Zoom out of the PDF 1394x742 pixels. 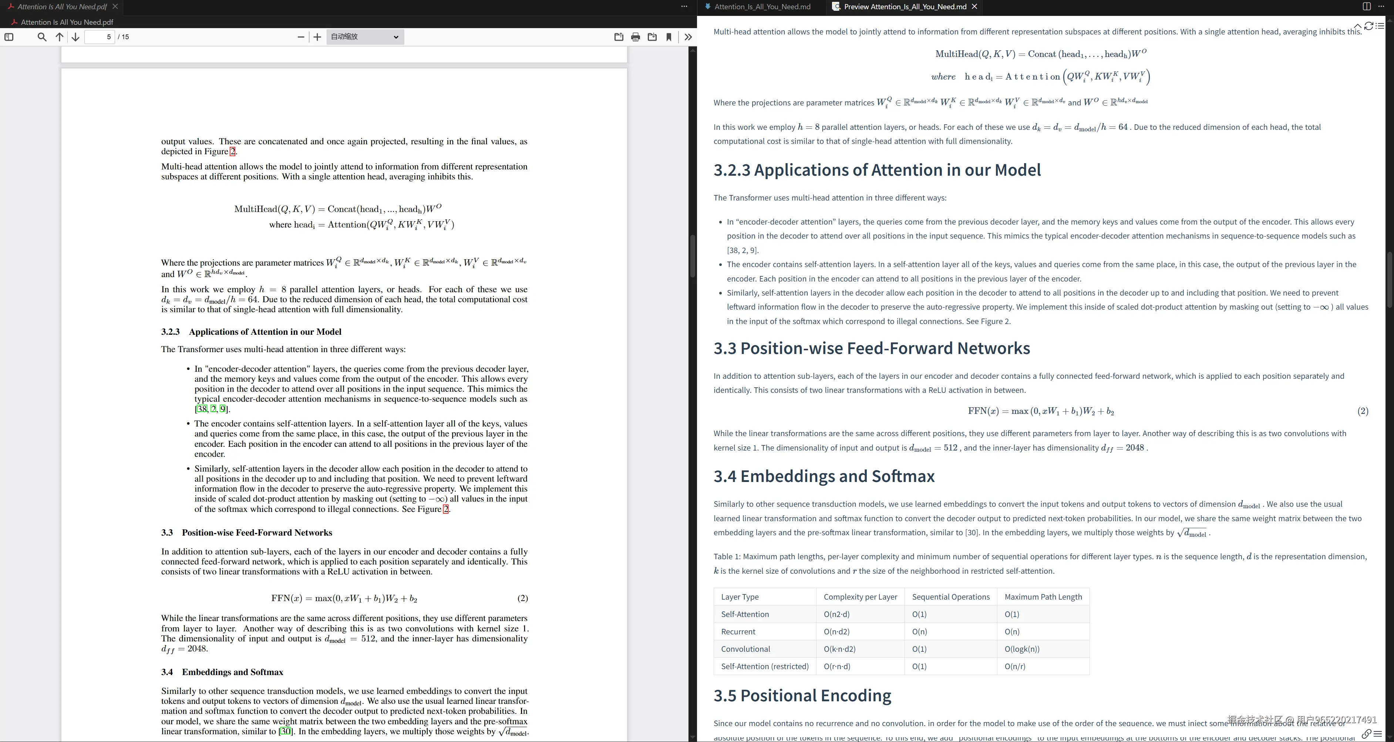point(301,37)
